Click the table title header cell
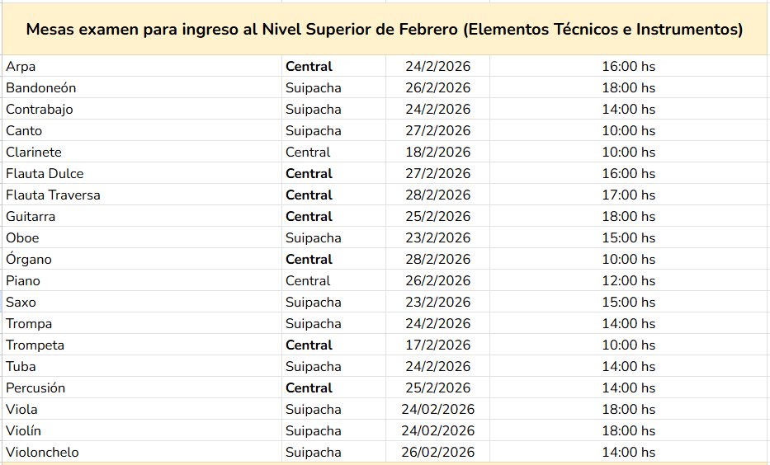The height and width of the screenshot is (465, 770). pos(385,30)
